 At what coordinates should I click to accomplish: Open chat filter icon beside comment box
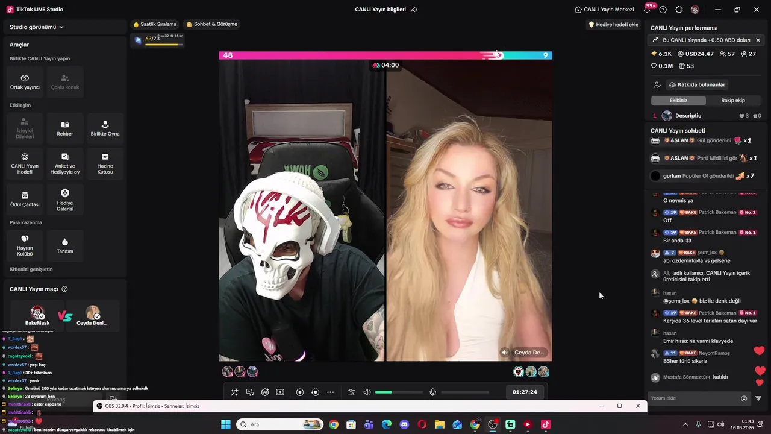point(758,398)
